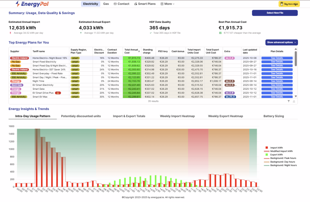
Task: Toggle Background: Day hours legend entry
Action: click(280, 162)
